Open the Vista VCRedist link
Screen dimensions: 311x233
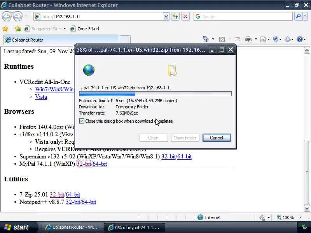click(x=41, y=97)
